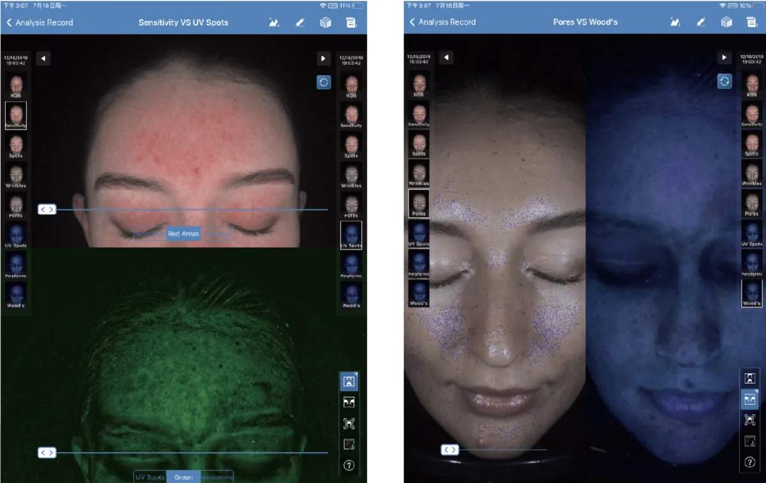Tap right arrow on Sensitivity VS UV Spots screen
The image size is (766, 483).
point(323,59)
